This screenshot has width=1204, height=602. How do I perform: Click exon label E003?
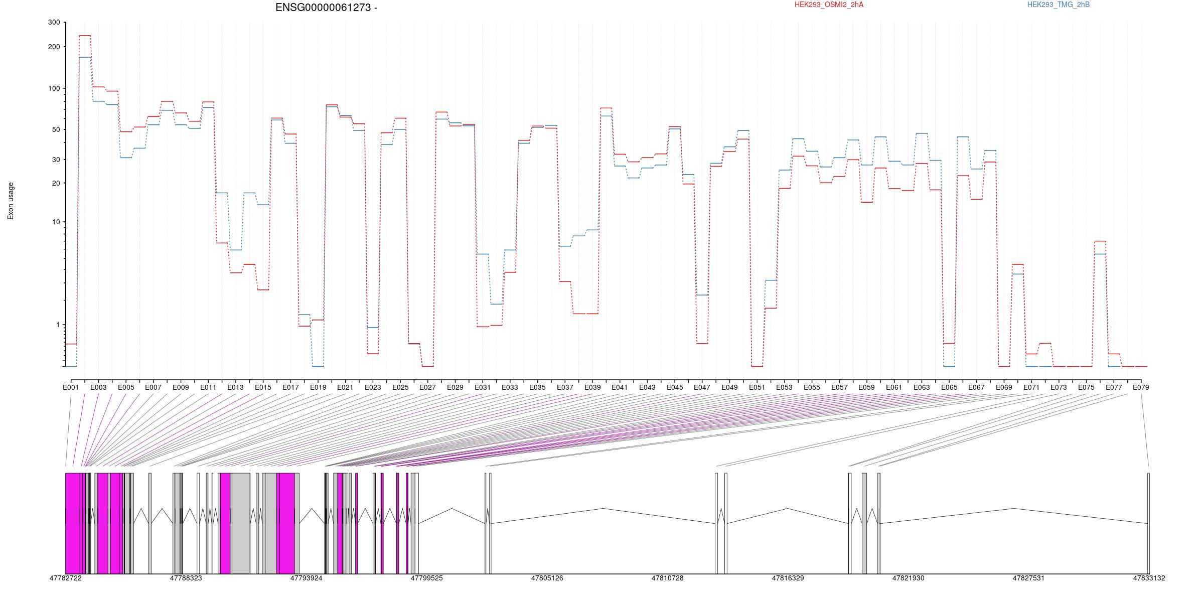98,387
